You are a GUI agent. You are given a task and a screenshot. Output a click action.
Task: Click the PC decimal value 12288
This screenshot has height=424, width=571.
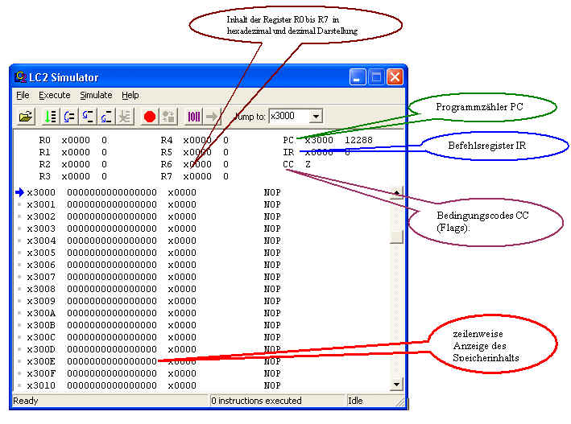click(358, 140)
